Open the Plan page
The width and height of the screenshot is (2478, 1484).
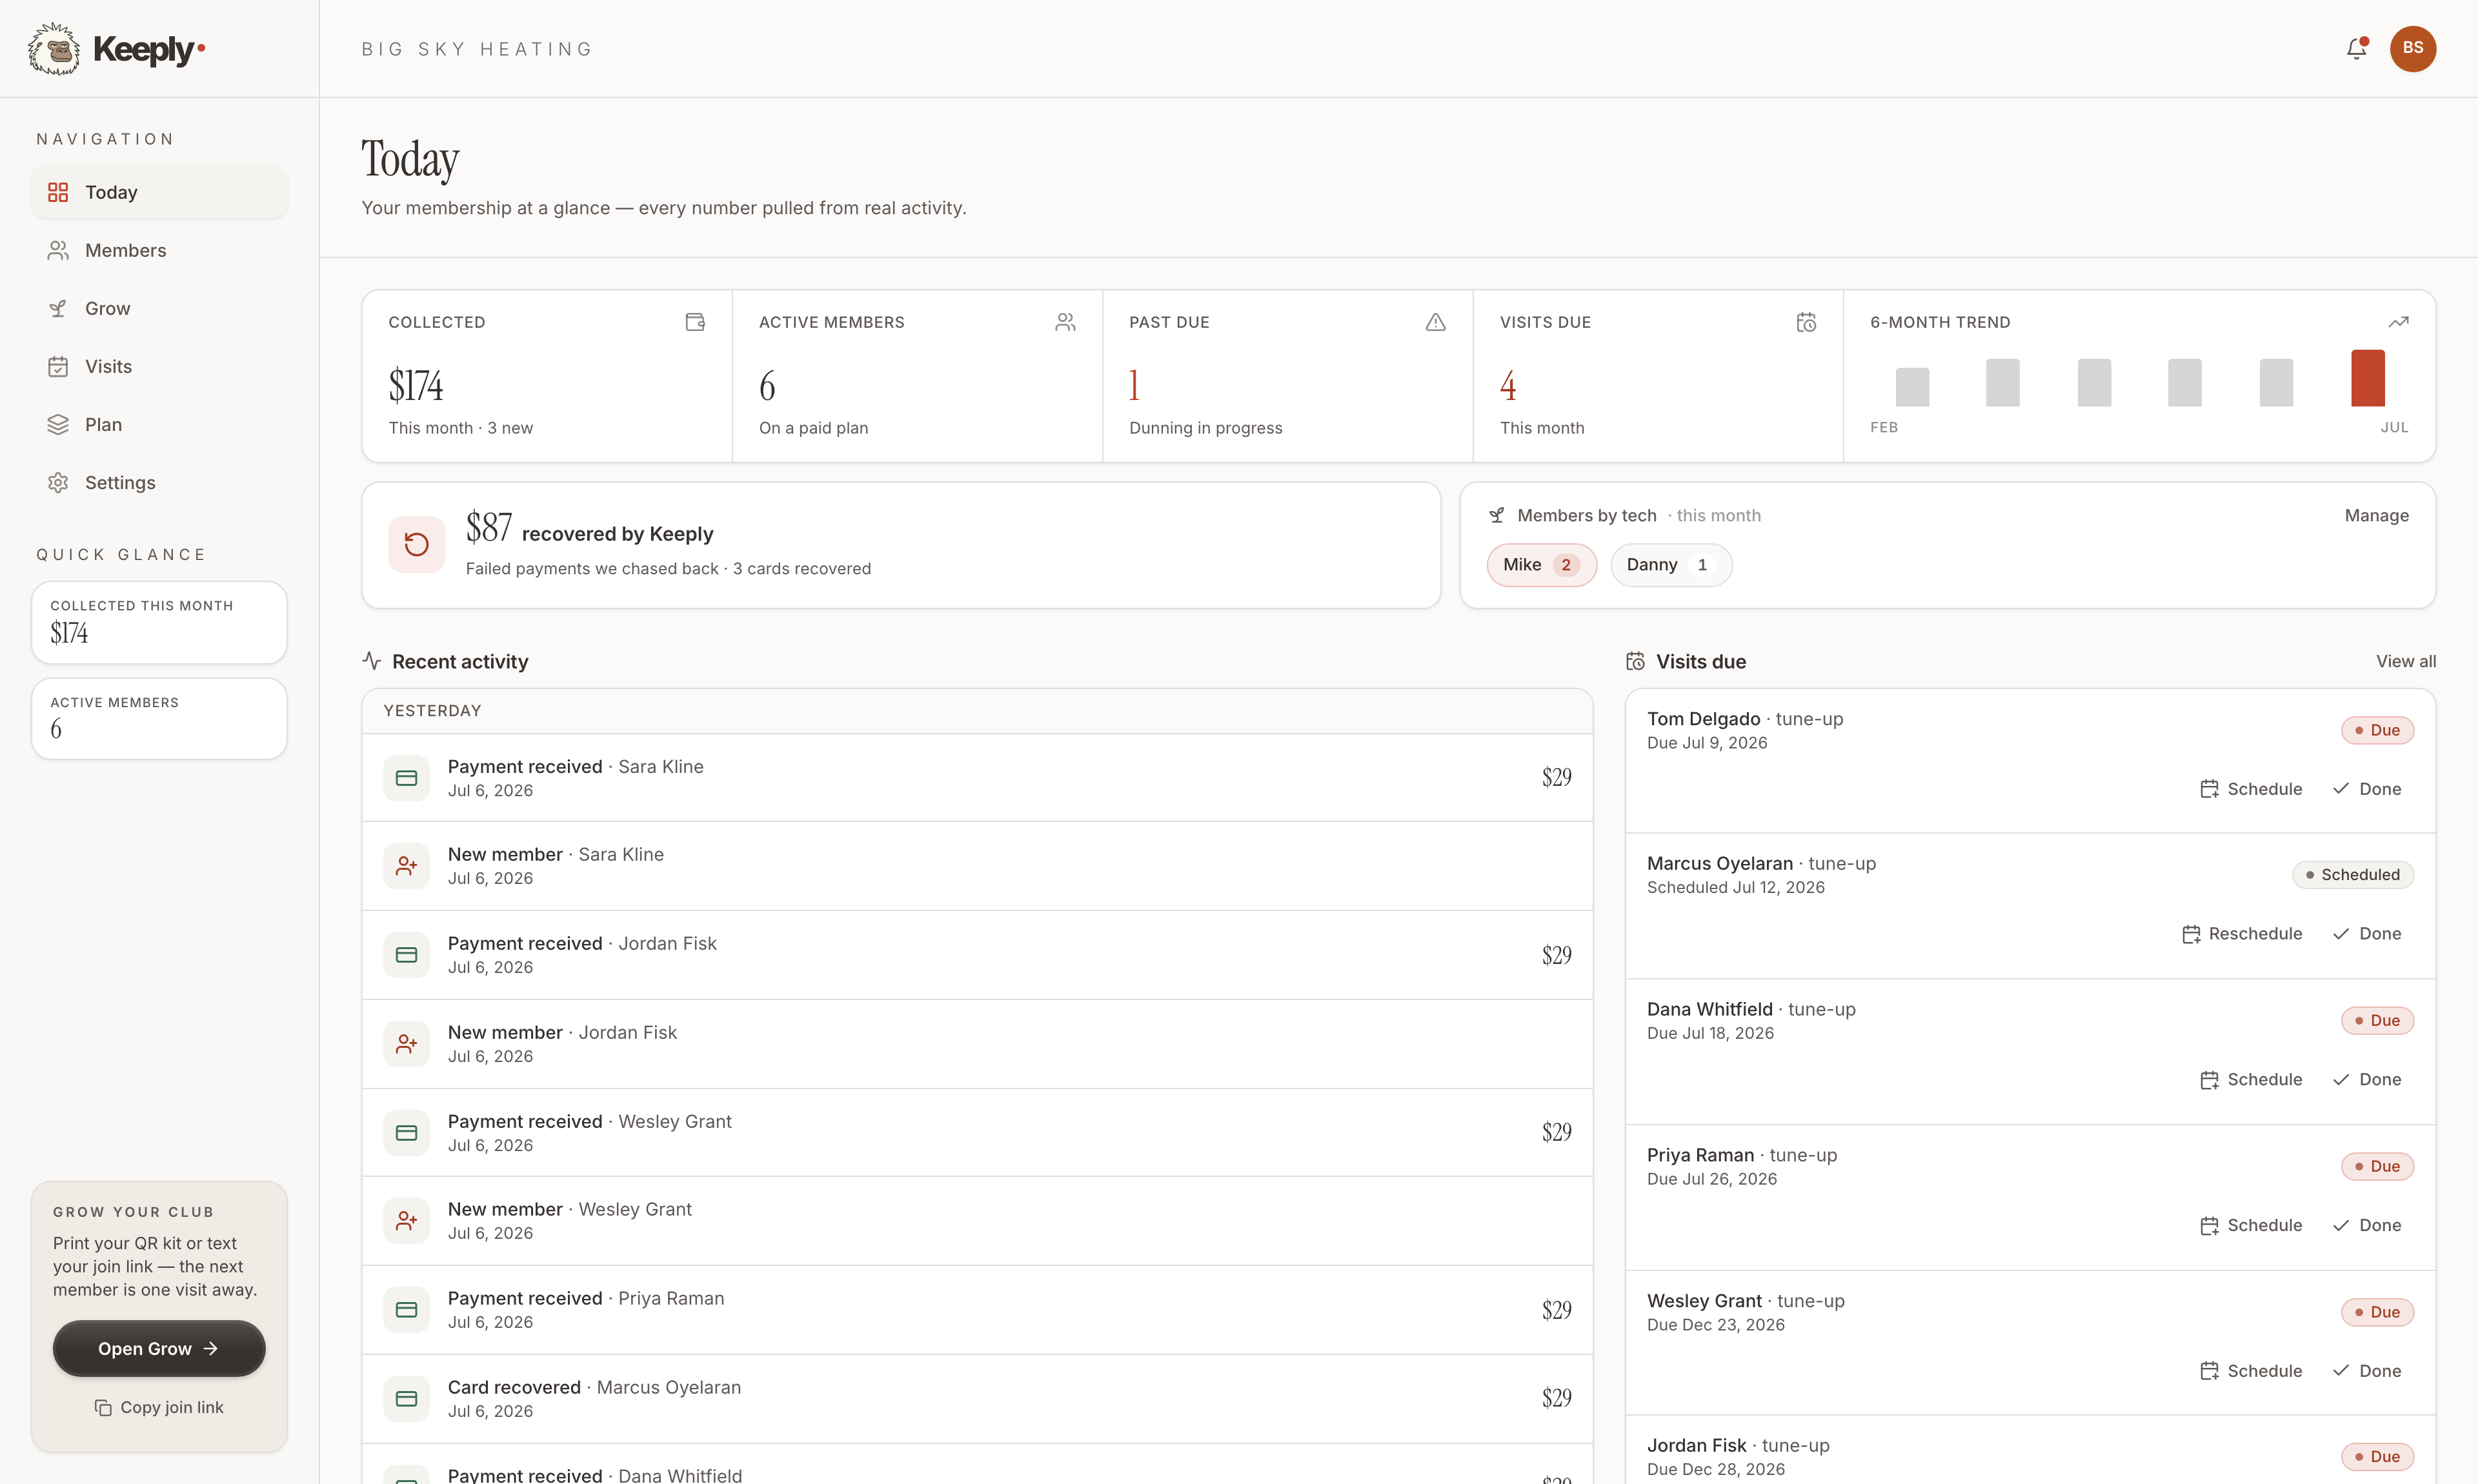[x=159, y=424]
